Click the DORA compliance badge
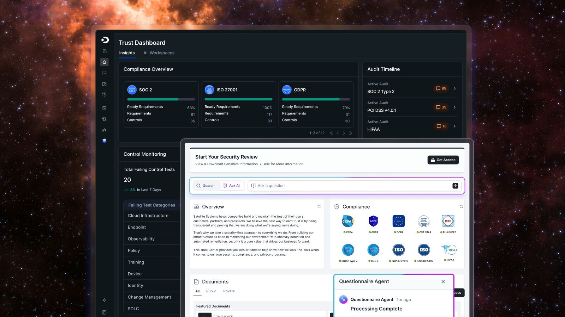The image size is (565, 317). [x=399, y=224]
